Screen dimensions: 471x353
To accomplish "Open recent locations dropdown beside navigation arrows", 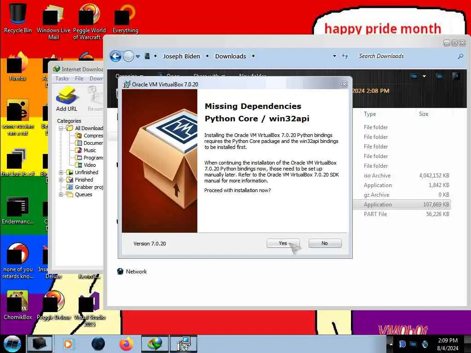I will tap(138, 57).
